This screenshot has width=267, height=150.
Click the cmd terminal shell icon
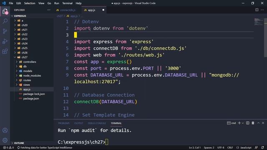(229, 123)
